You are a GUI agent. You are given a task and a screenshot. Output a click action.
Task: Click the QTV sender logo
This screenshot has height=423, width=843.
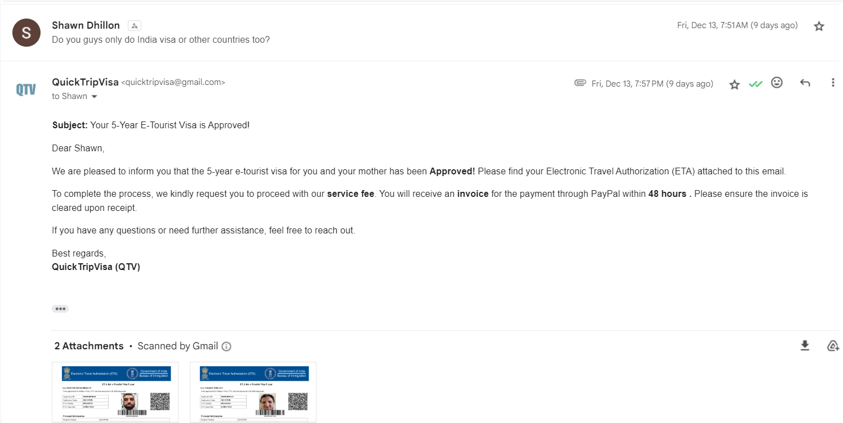[26, 89]
